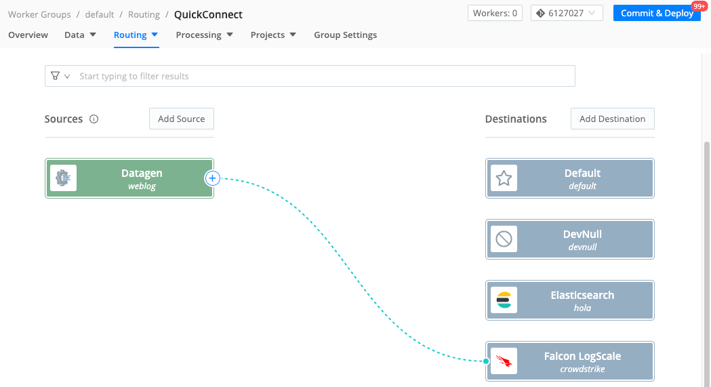Click the Destinations heading text
This screenshot has height=387, width=711.
[516, 119]
